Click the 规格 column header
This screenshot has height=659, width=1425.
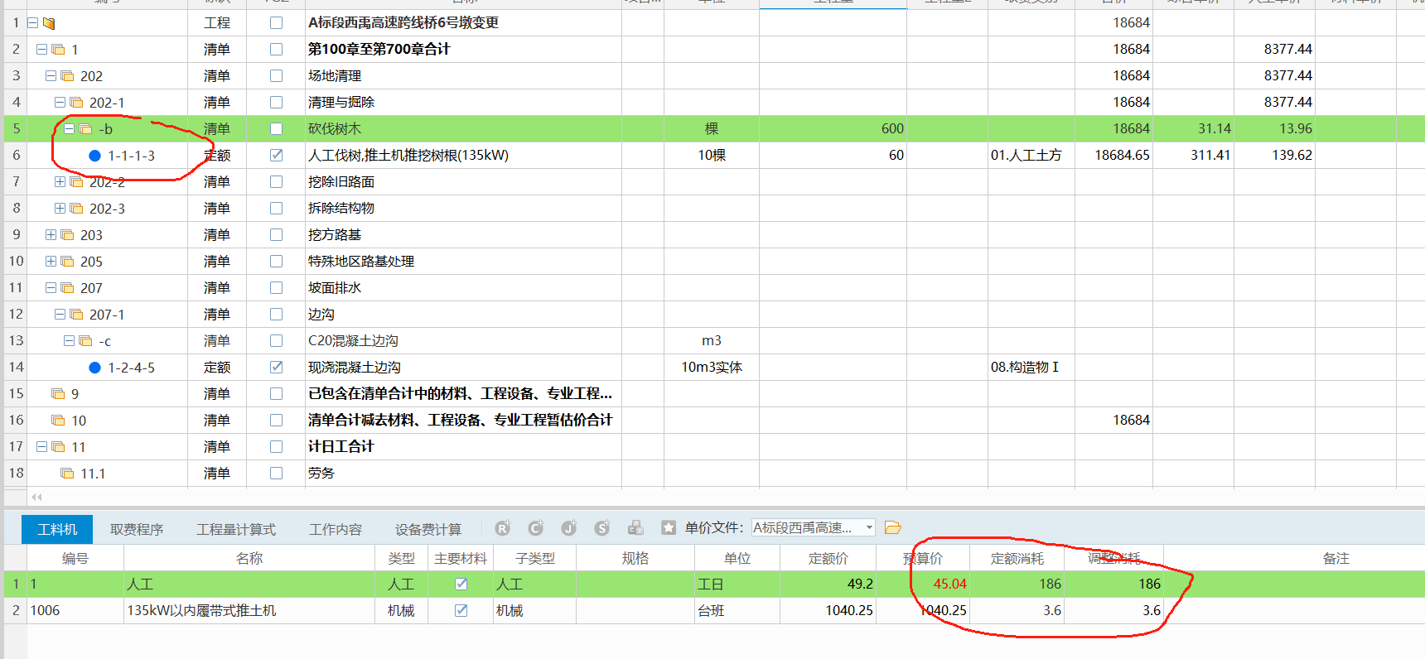[635, 558]
